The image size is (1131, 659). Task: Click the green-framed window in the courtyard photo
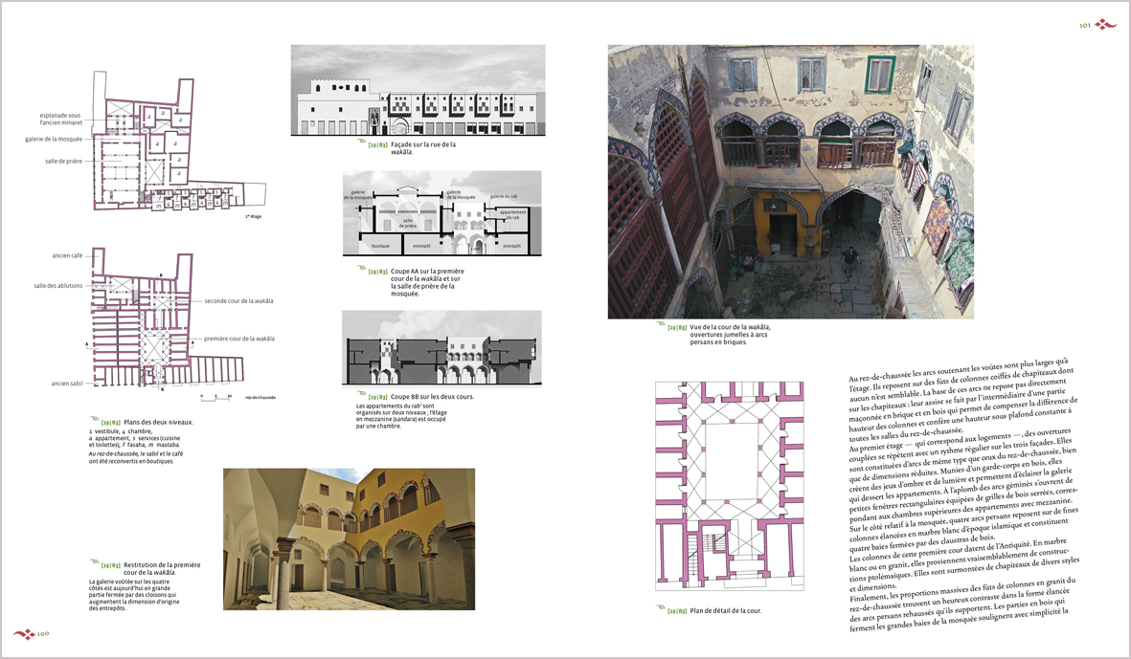[880, 74]
